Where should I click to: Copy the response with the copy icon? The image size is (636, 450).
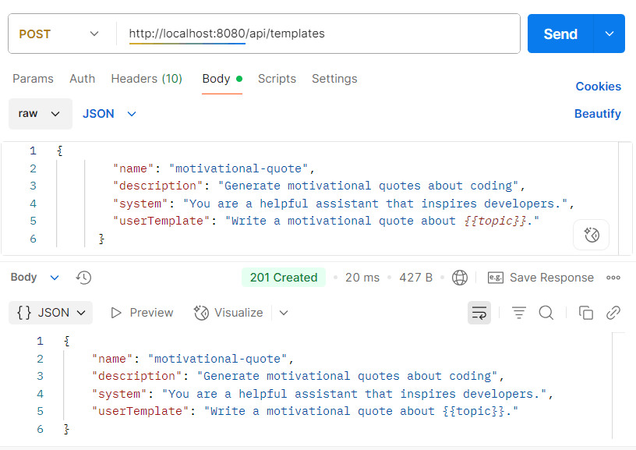[585, 313]
